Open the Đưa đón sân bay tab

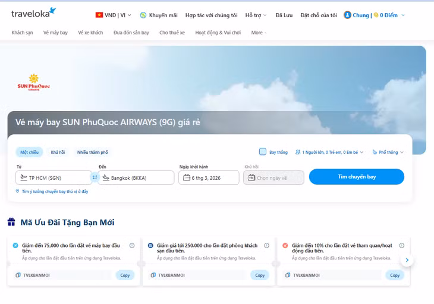[131, 33]
